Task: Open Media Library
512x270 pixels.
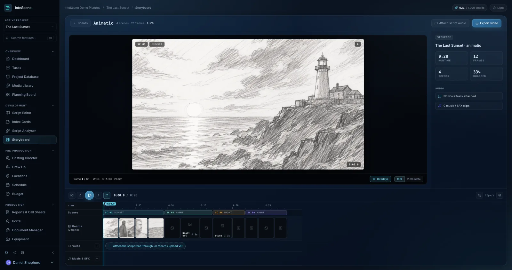Action: point(30,86)
